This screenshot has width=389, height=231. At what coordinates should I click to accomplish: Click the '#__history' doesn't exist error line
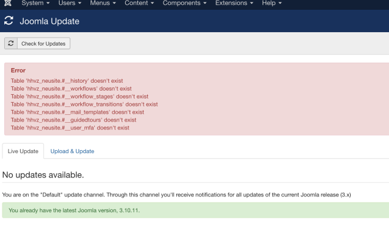click(x=67, y=81)
